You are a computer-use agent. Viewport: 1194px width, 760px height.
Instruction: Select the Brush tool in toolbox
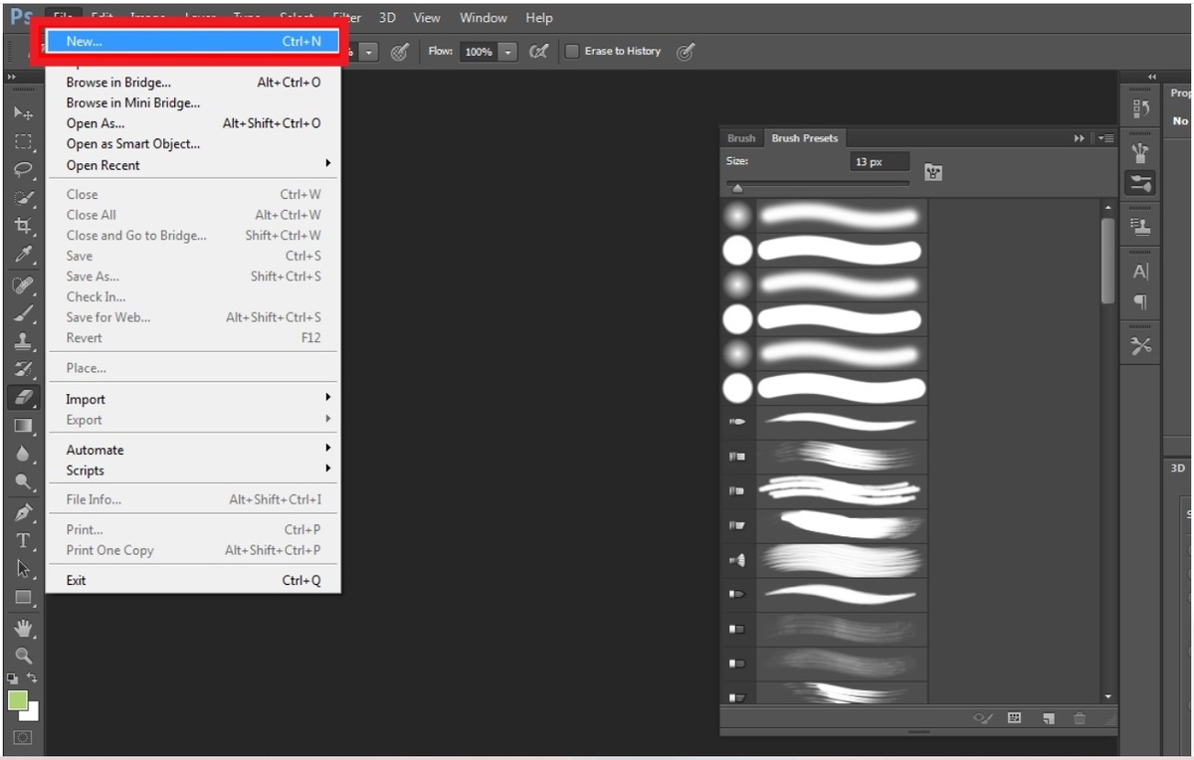pos(24,313)
